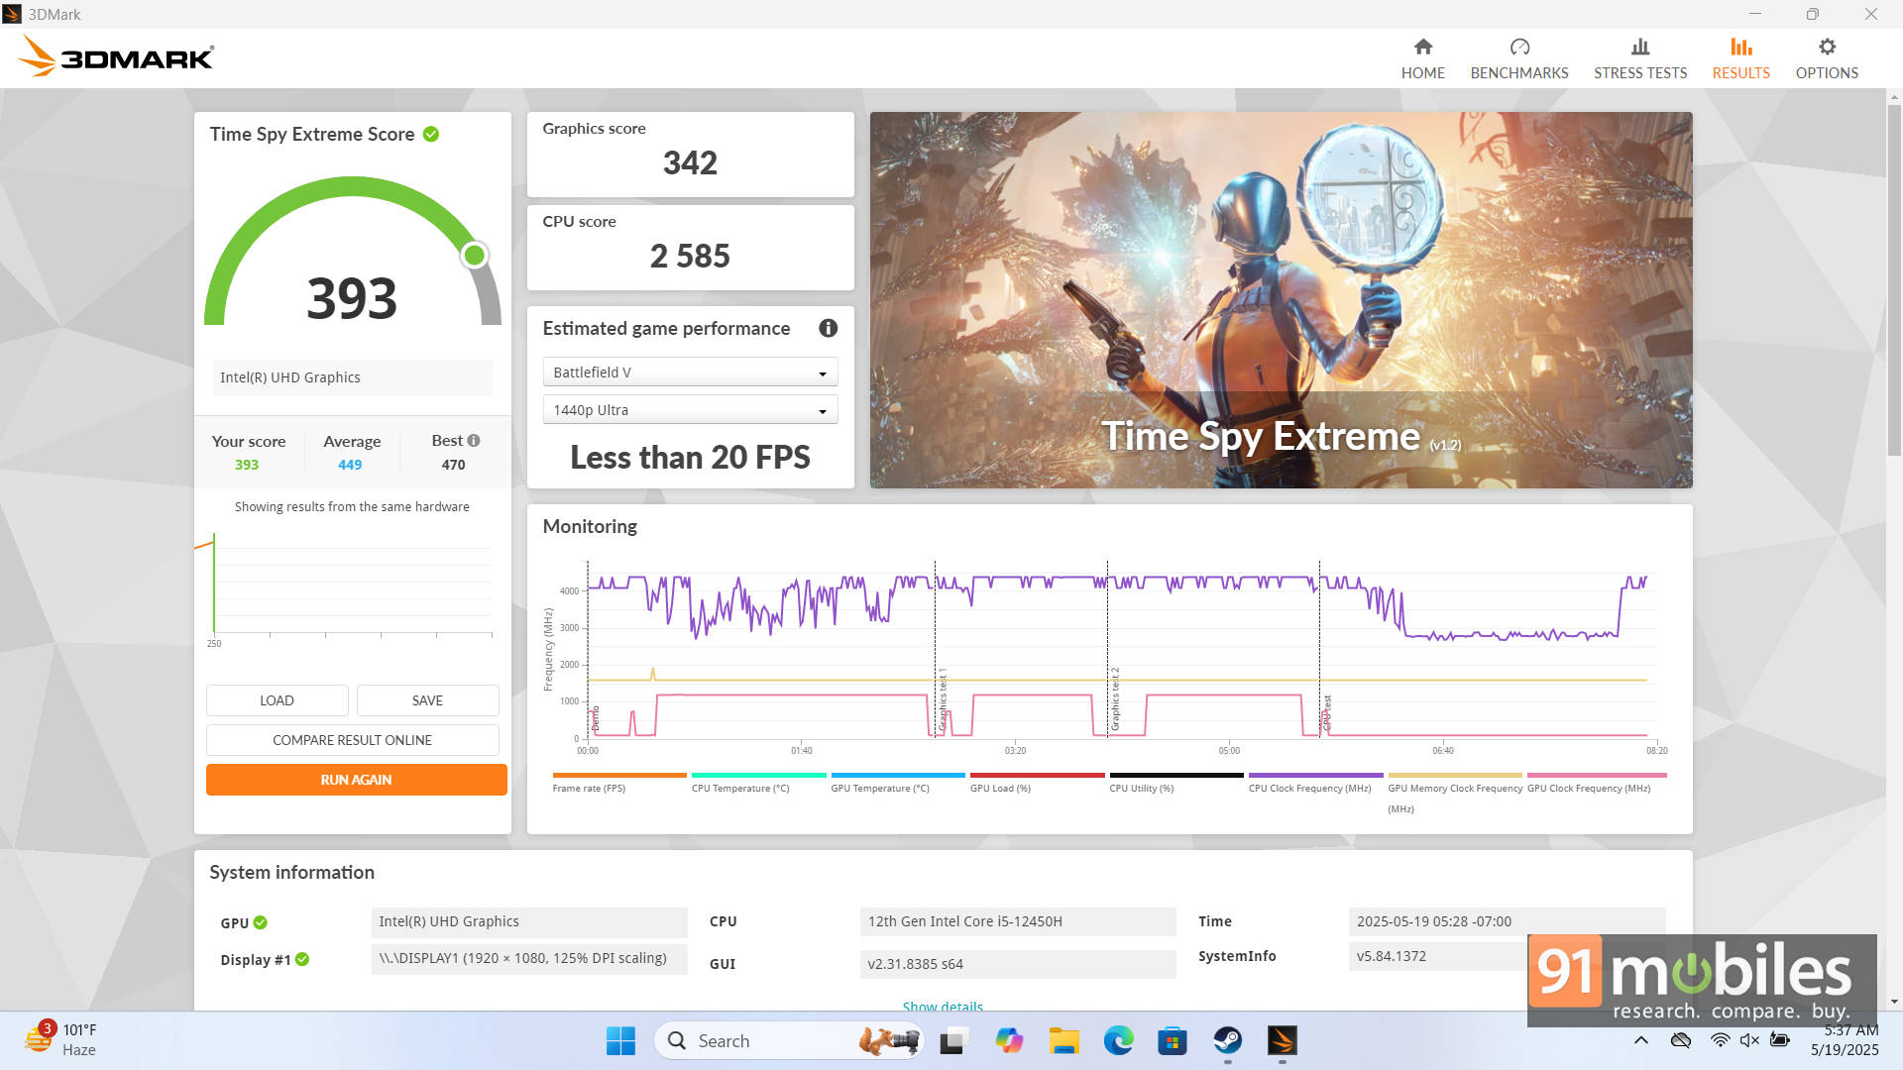This screenshot has height=1070, width=1903.
Task: Open Microsoft Edge from taskbar
Action: [1118, 1040]
